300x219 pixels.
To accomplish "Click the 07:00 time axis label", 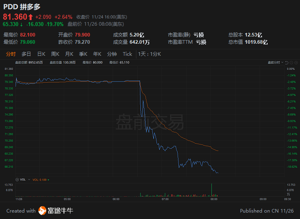I will coord(165,199).
